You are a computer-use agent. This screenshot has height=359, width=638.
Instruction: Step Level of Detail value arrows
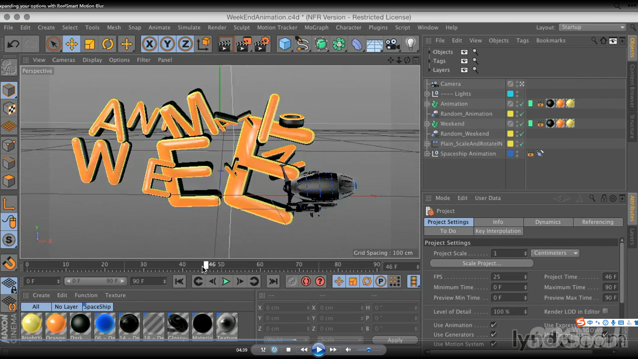pos(525,312)
